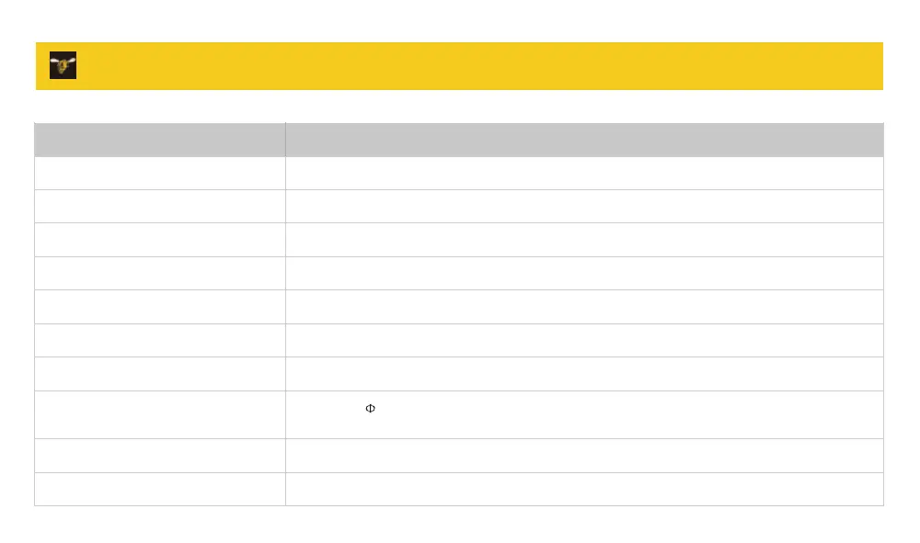
Task: Click the right cell of the third table row
Action: pos(584,240)
